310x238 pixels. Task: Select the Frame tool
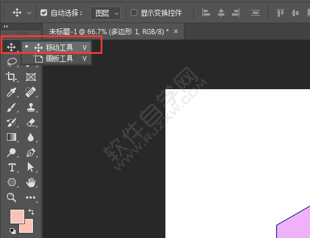click(x=31, y=77)
